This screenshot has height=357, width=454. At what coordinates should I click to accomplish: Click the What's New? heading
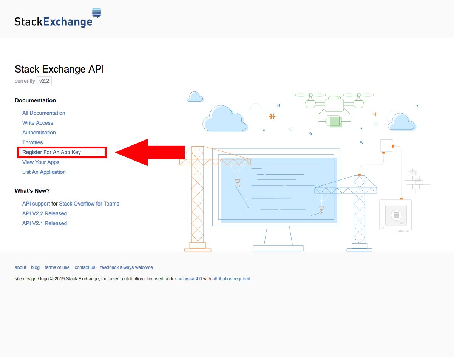point(32,191)
